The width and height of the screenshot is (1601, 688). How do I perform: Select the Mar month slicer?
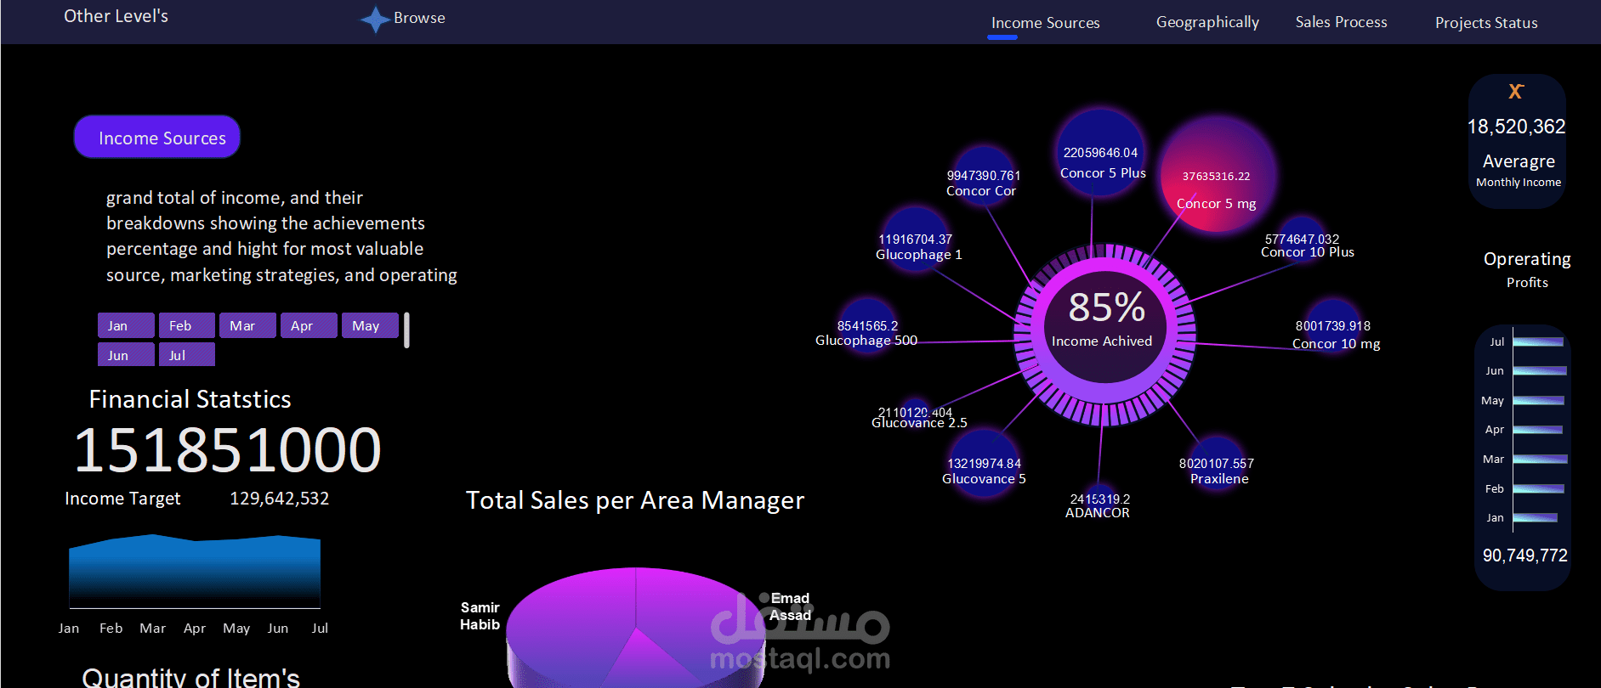coord(247,325)
